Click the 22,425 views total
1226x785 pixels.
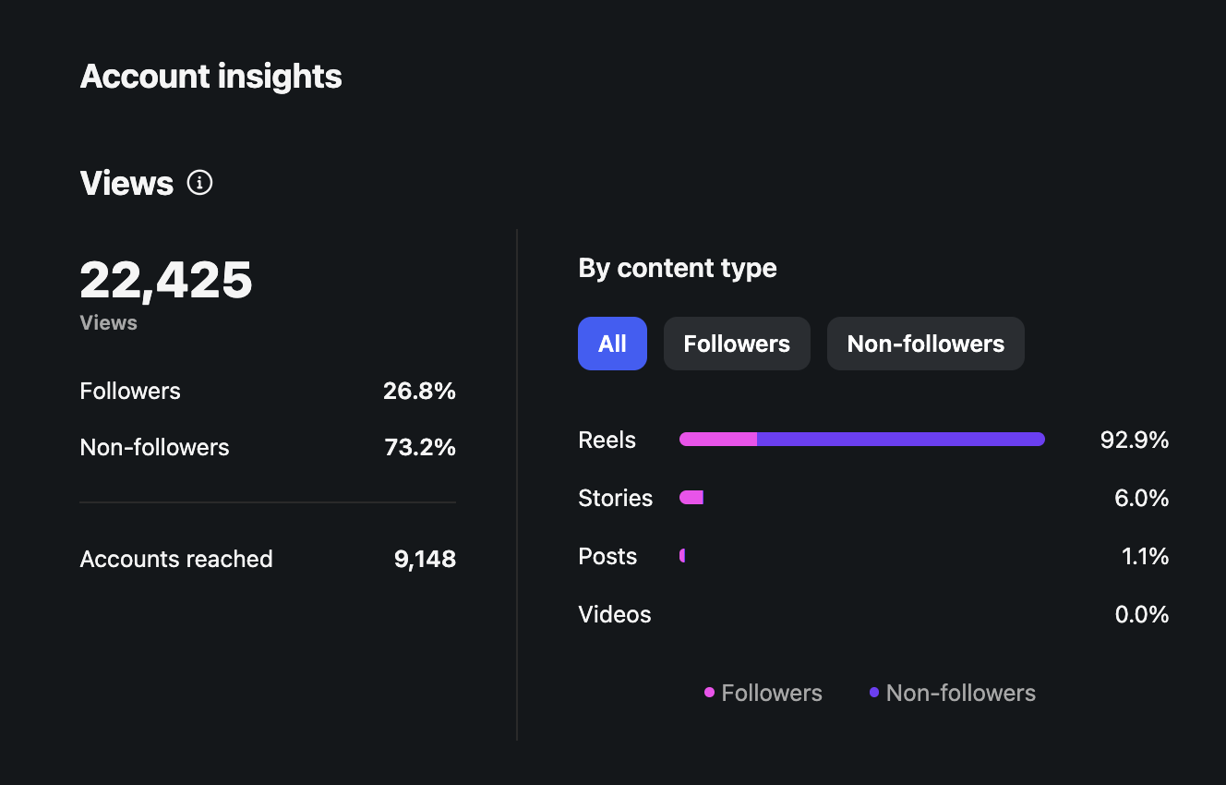pyautogui.click(x=166, y=280)
